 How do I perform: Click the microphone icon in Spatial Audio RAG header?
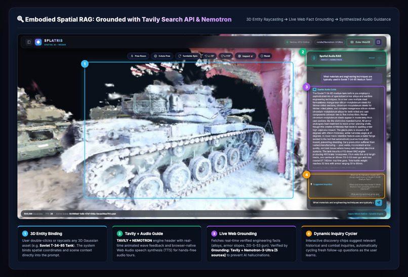(314, 58)
